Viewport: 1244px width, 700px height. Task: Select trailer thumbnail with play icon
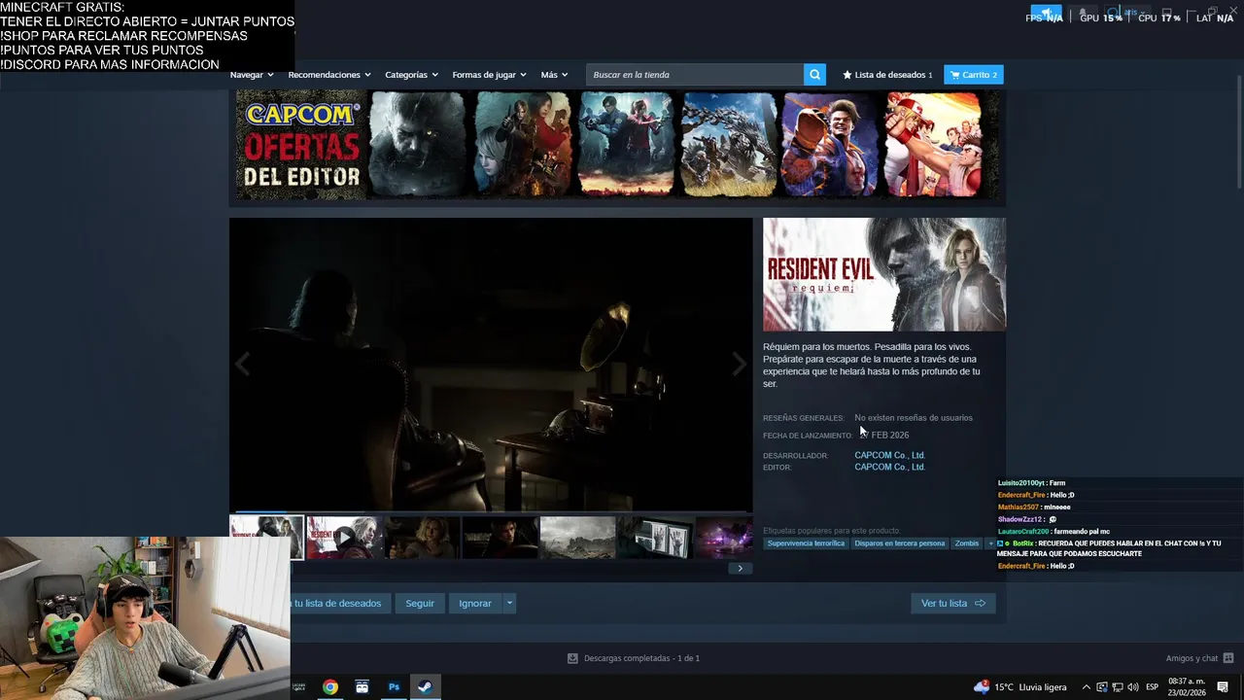tap(344, 538)
